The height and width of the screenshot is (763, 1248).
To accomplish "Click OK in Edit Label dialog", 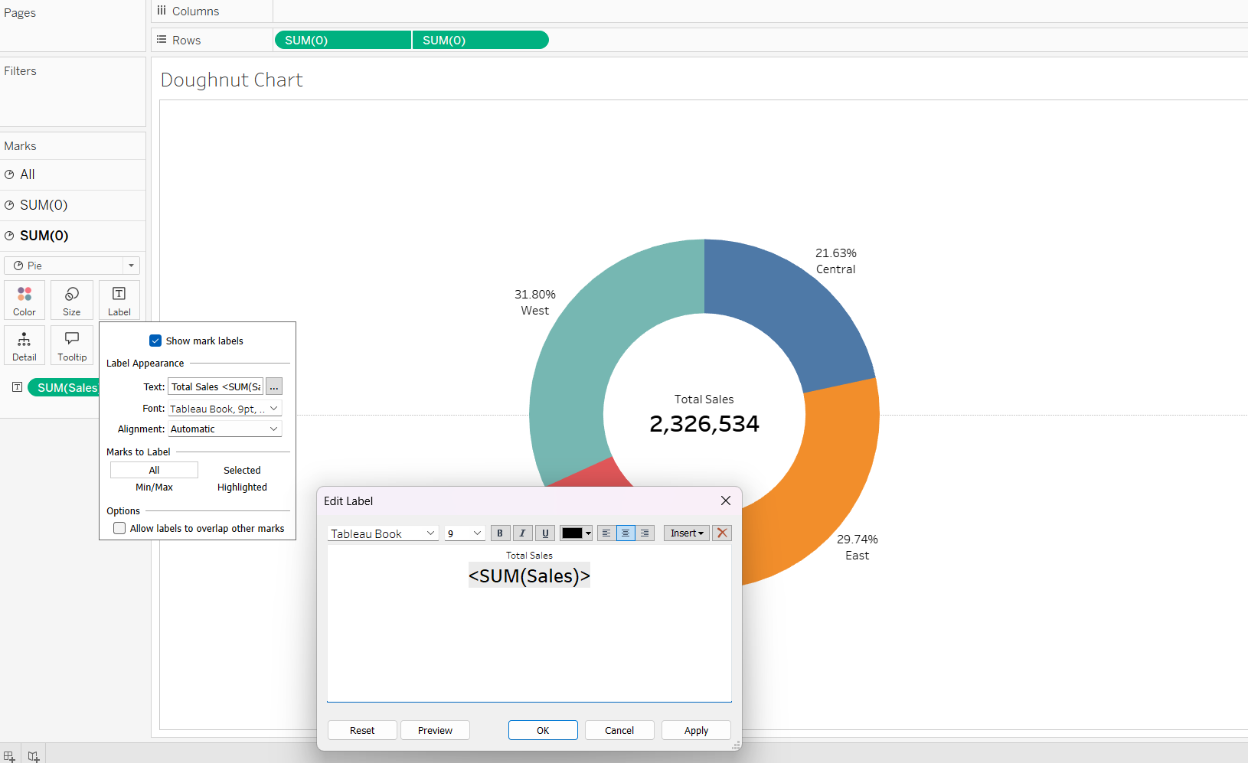I will [x=543, y=731].
